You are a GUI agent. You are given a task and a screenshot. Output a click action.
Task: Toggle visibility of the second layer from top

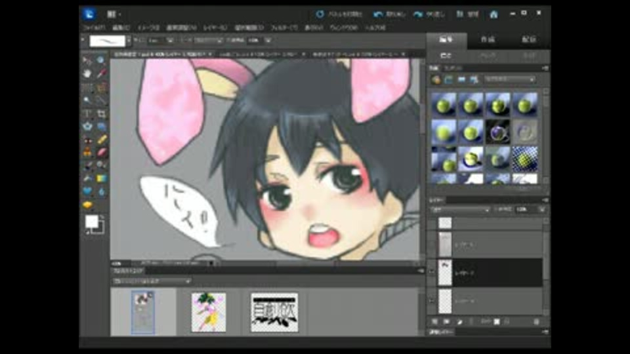click(432, 244)
